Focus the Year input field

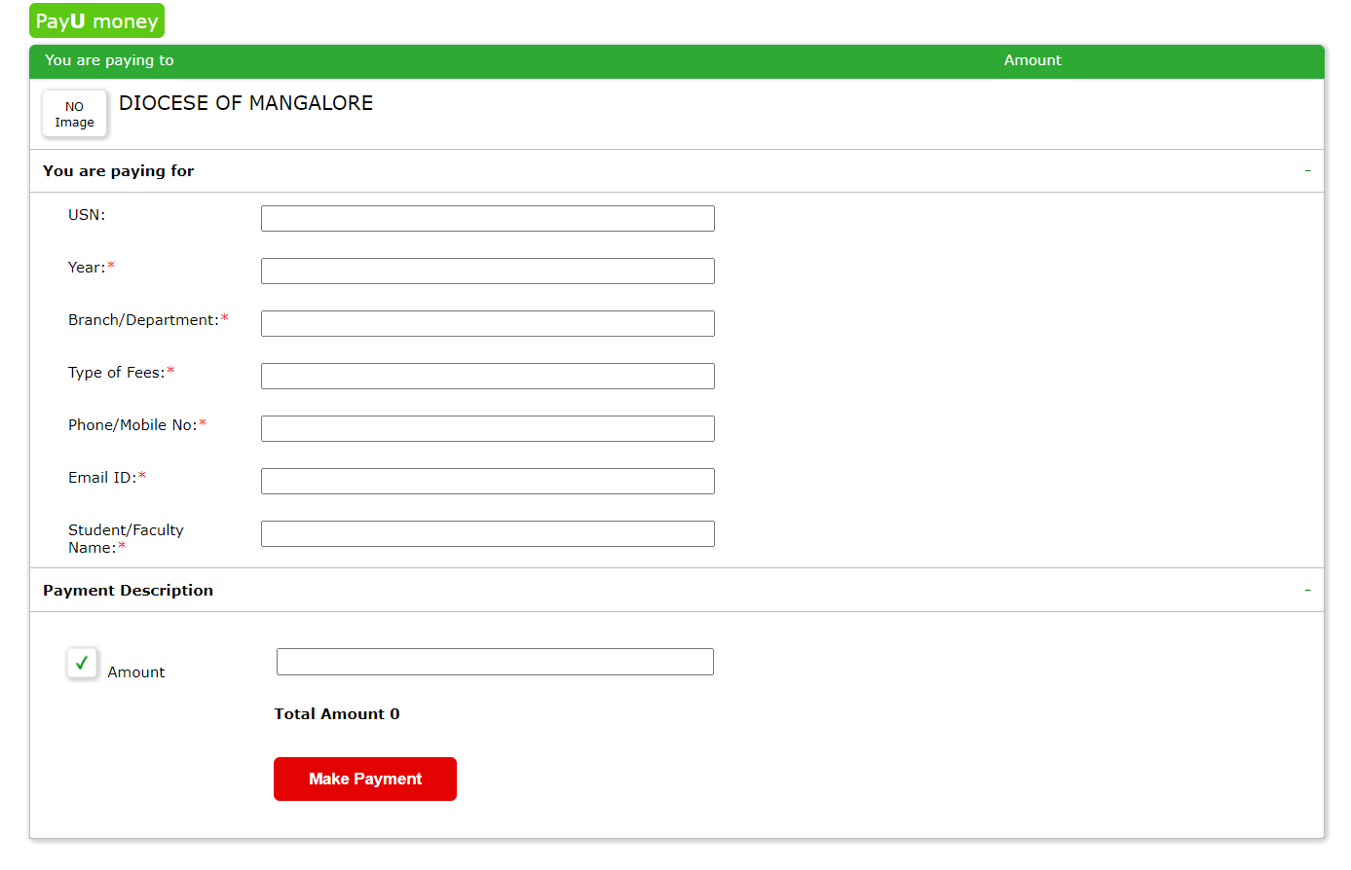[488, 271]
